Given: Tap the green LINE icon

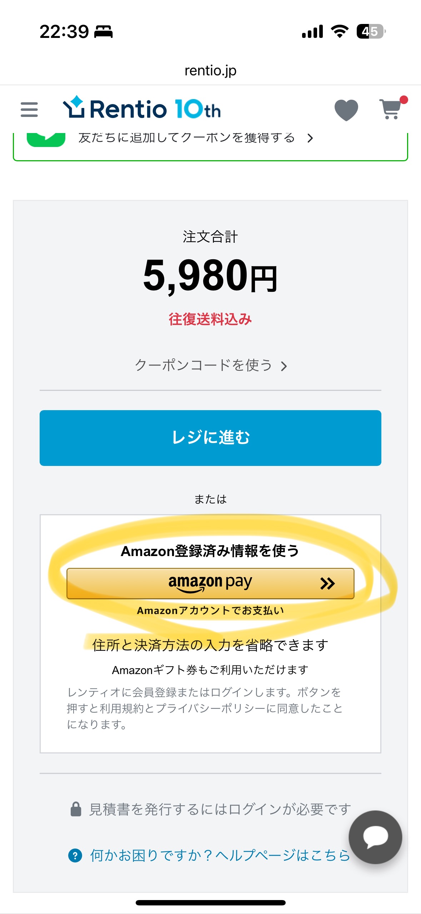Looking at the screenshot, I should 46,139.
